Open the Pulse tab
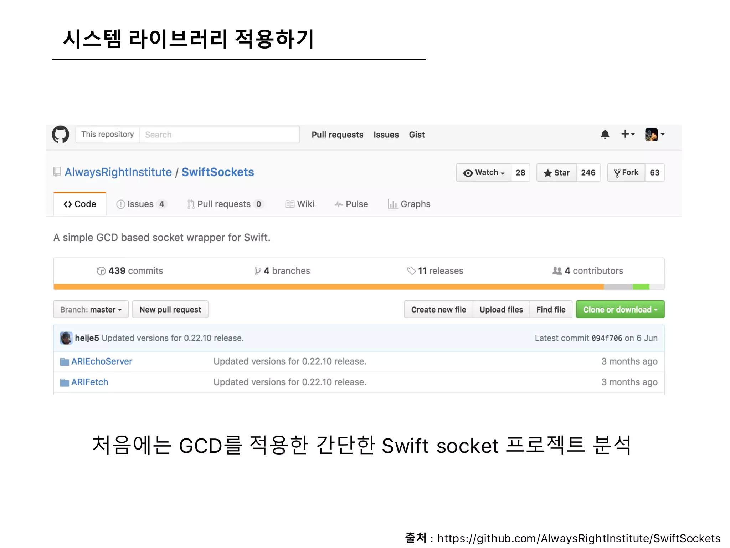Screen dimensions: 730x548 [351, 204]
